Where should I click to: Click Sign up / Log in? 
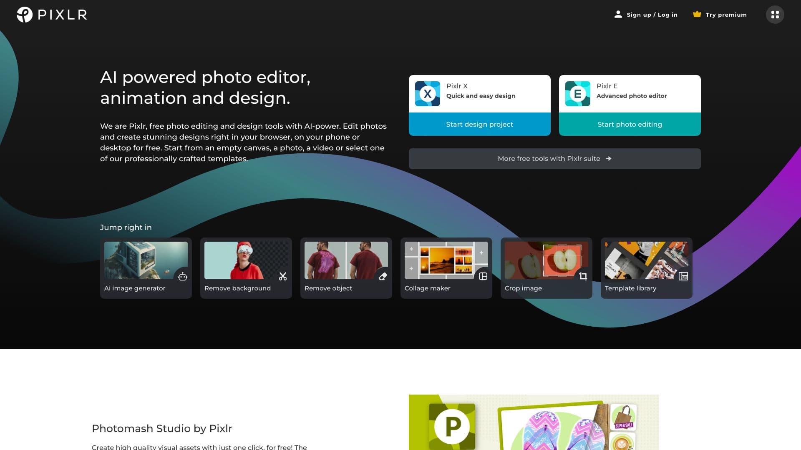(652, 15)
